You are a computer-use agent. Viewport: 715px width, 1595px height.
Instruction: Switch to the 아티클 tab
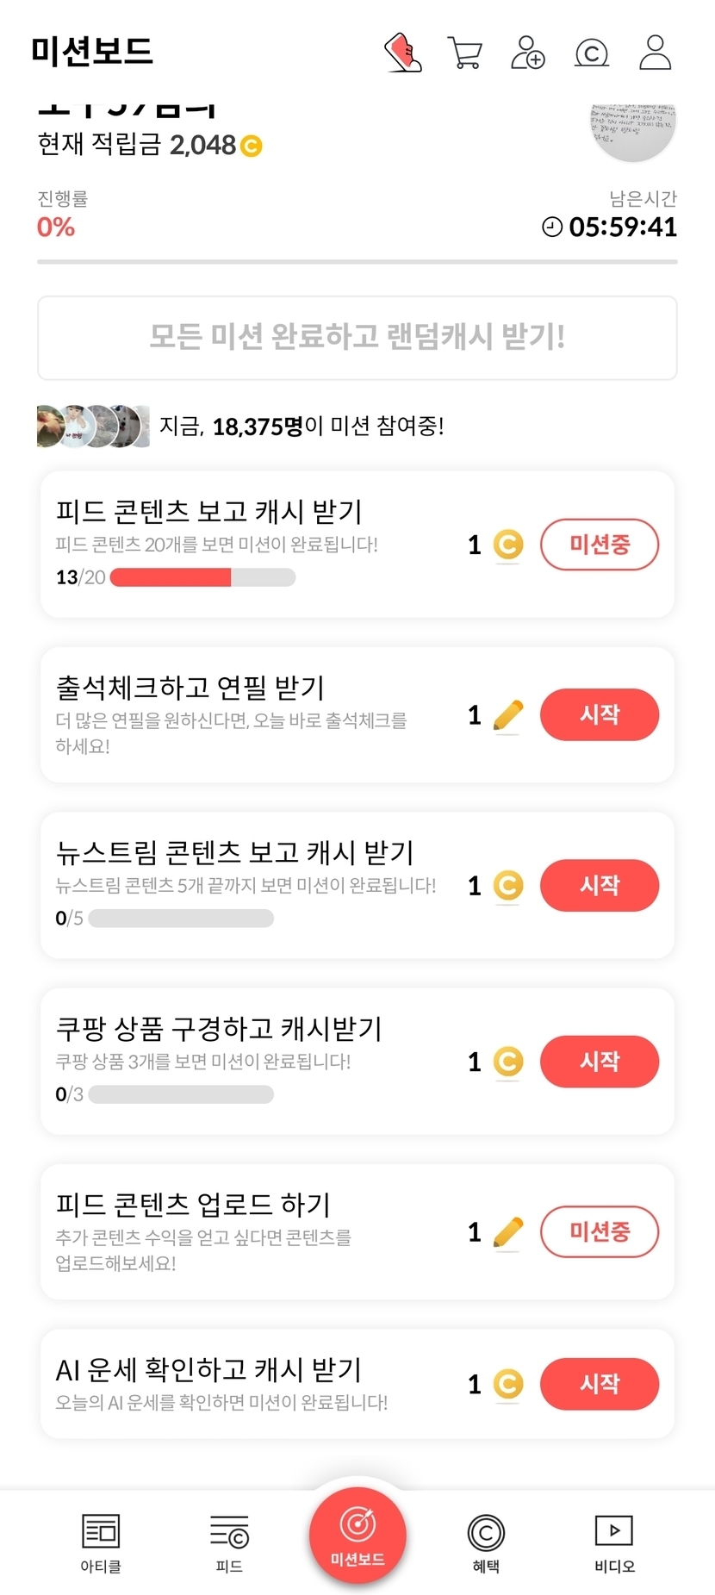pyautogui.click(x=101, y=1542)
